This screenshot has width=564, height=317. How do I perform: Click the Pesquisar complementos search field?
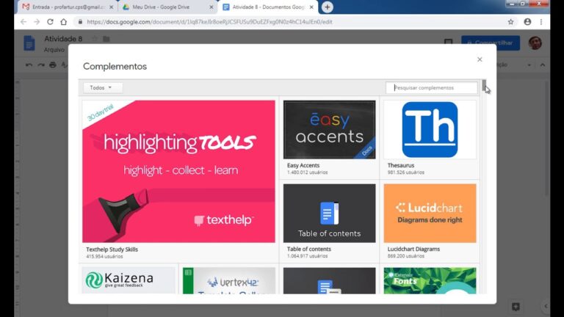click(431, 88)
